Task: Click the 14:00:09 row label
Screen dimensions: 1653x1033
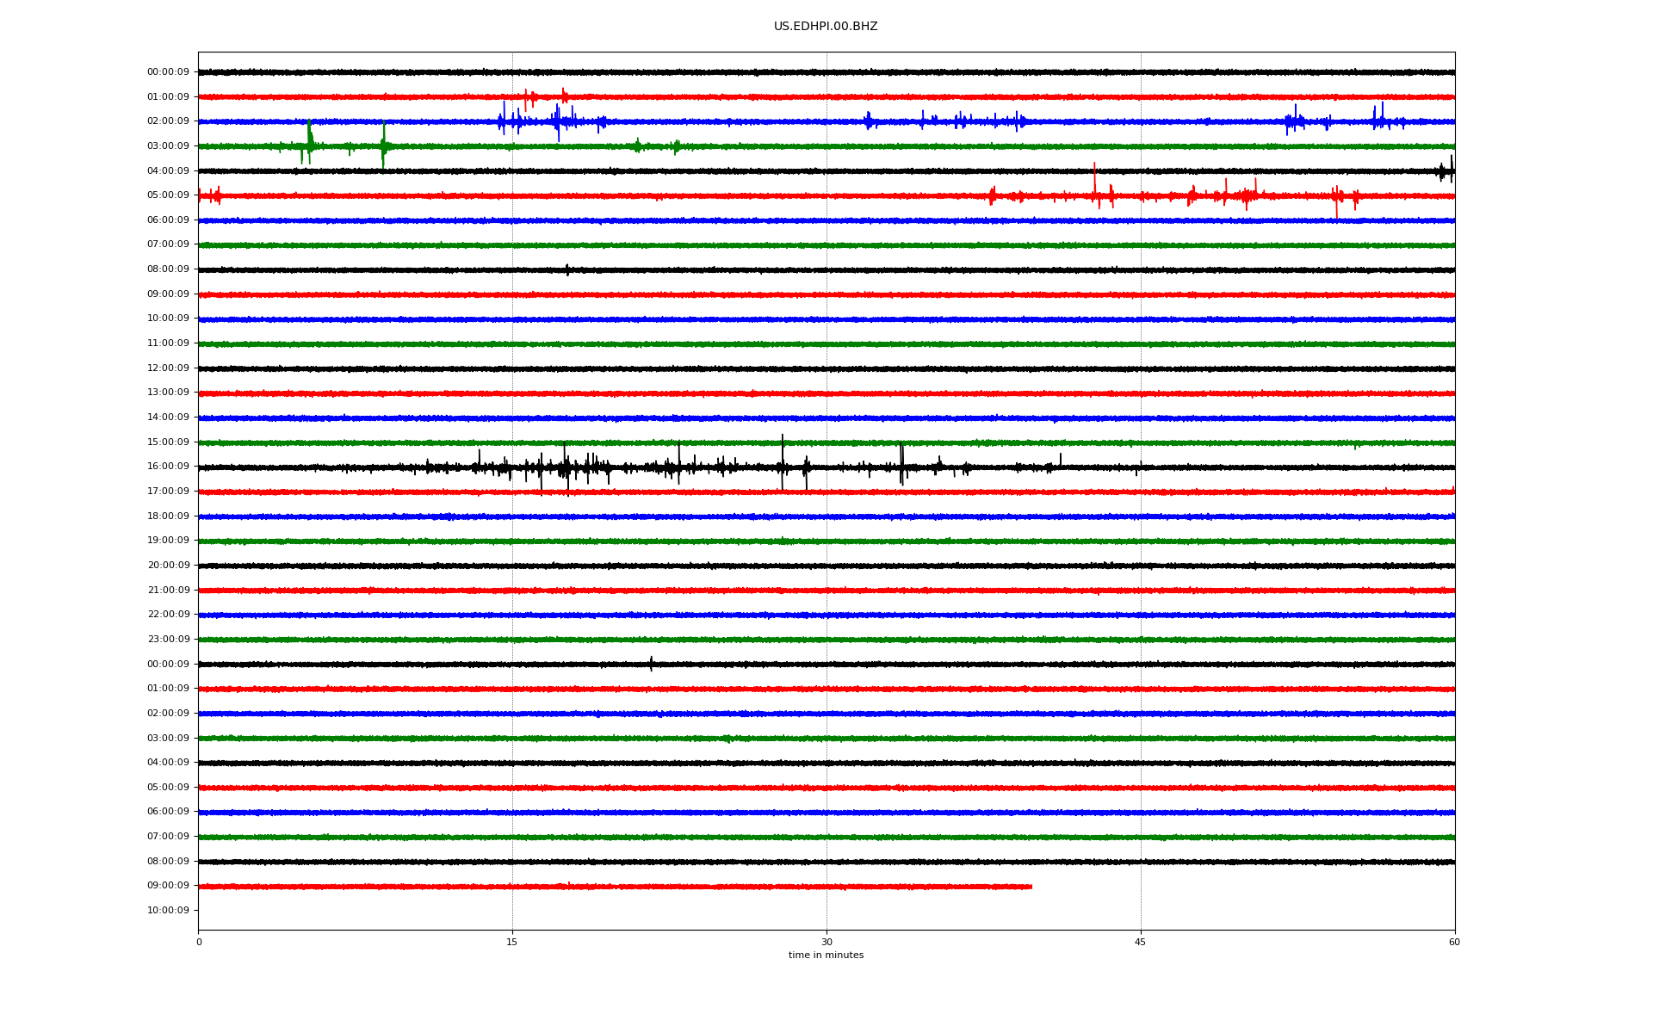Action: 168,418
